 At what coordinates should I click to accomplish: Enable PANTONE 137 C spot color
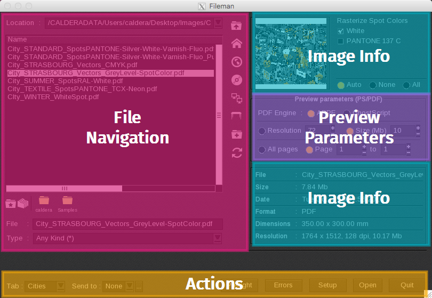pos(341,41)
